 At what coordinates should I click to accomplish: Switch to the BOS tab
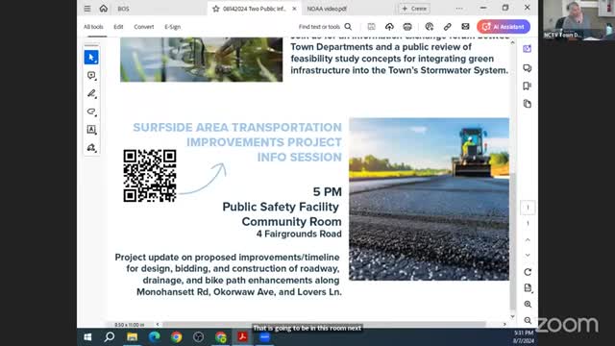pyautogui.click(x=123, y=9)
